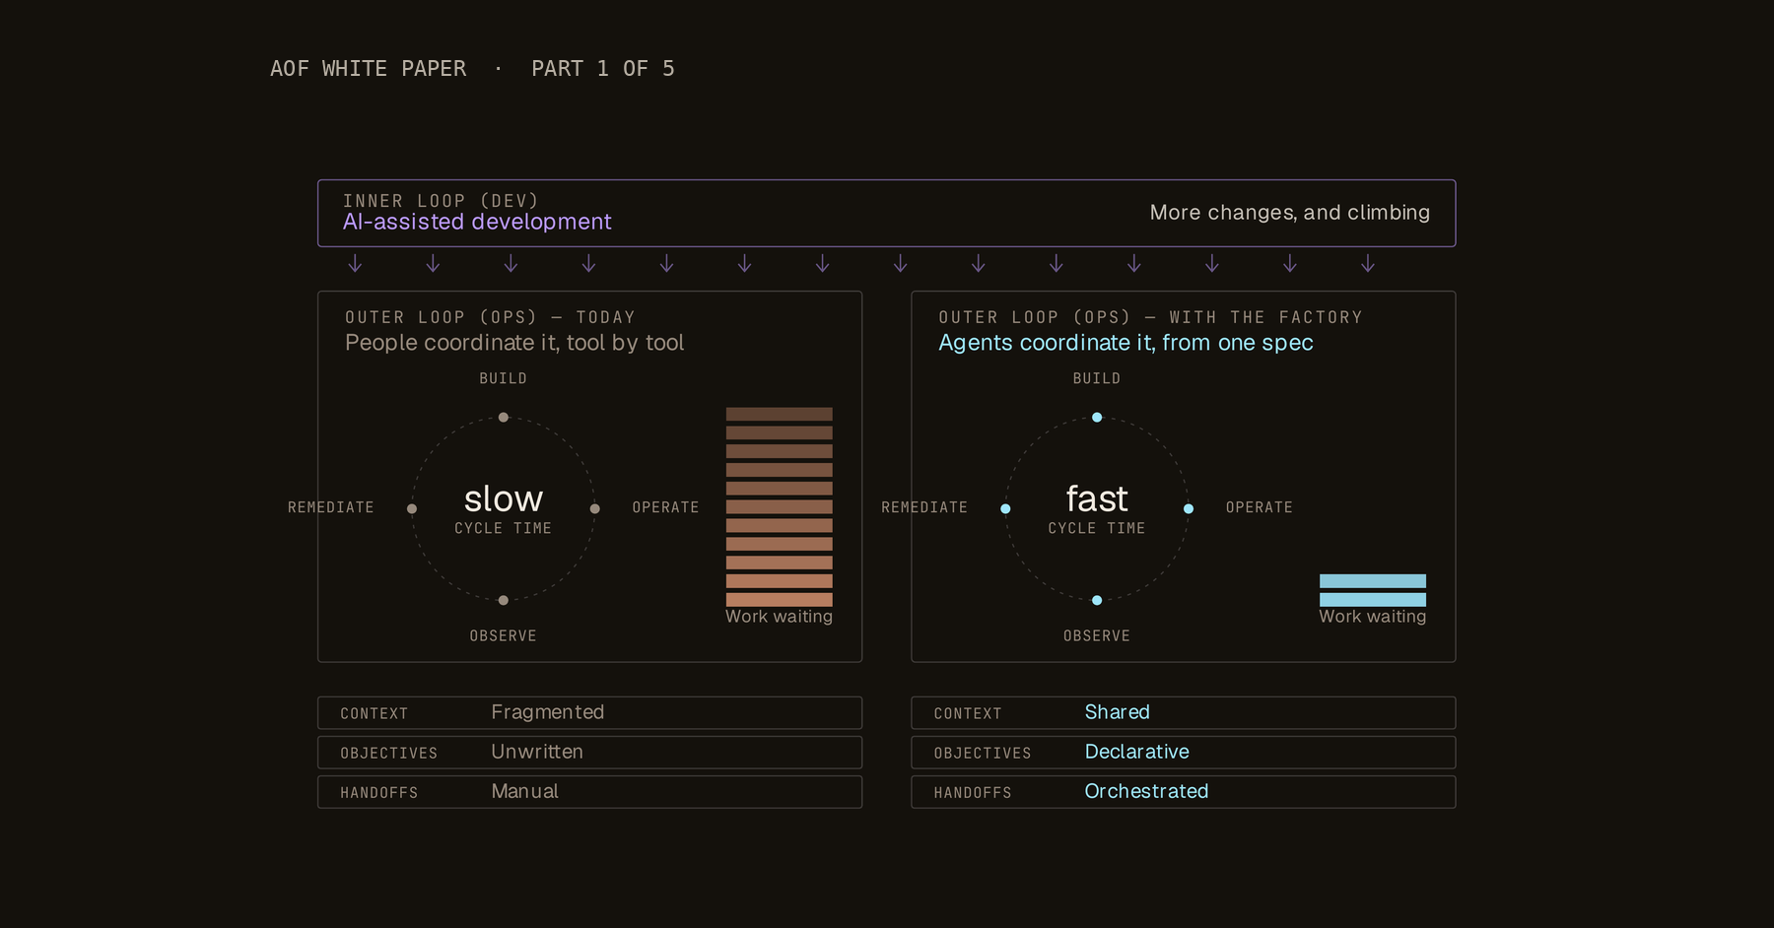Click 'More changes, and climbing' text
This screenshot has height=928, width=1774.
pyautogui.click(x=1289, y=213)
